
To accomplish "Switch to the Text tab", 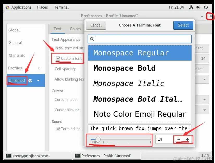I will point(57,29).
